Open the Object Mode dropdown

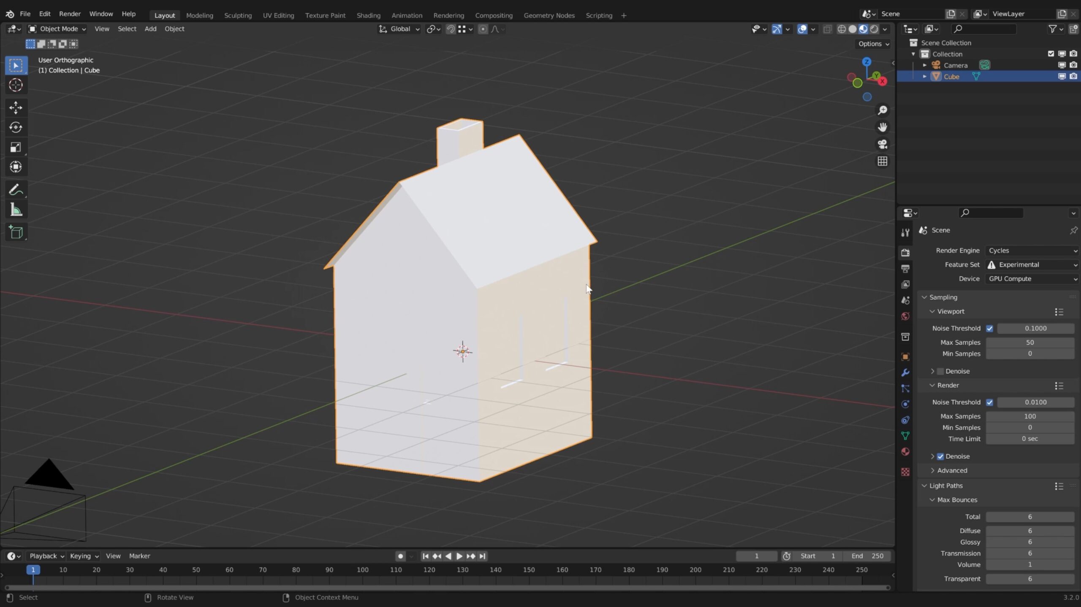60,28
